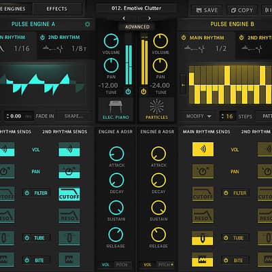
Task: Click the Advanced button
Action: 137,27
